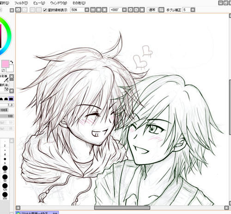Select the middle brush edge shape
Viewport: 231px width, 214px height.
6,99
